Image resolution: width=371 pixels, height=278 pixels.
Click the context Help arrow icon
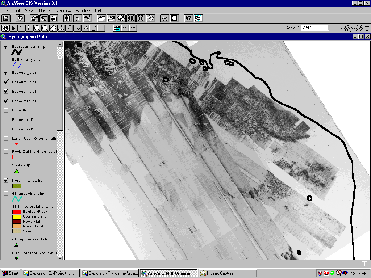188,18
